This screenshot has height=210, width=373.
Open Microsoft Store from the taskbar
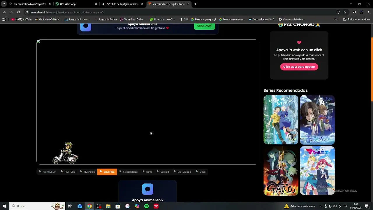[x=118, y=206]
